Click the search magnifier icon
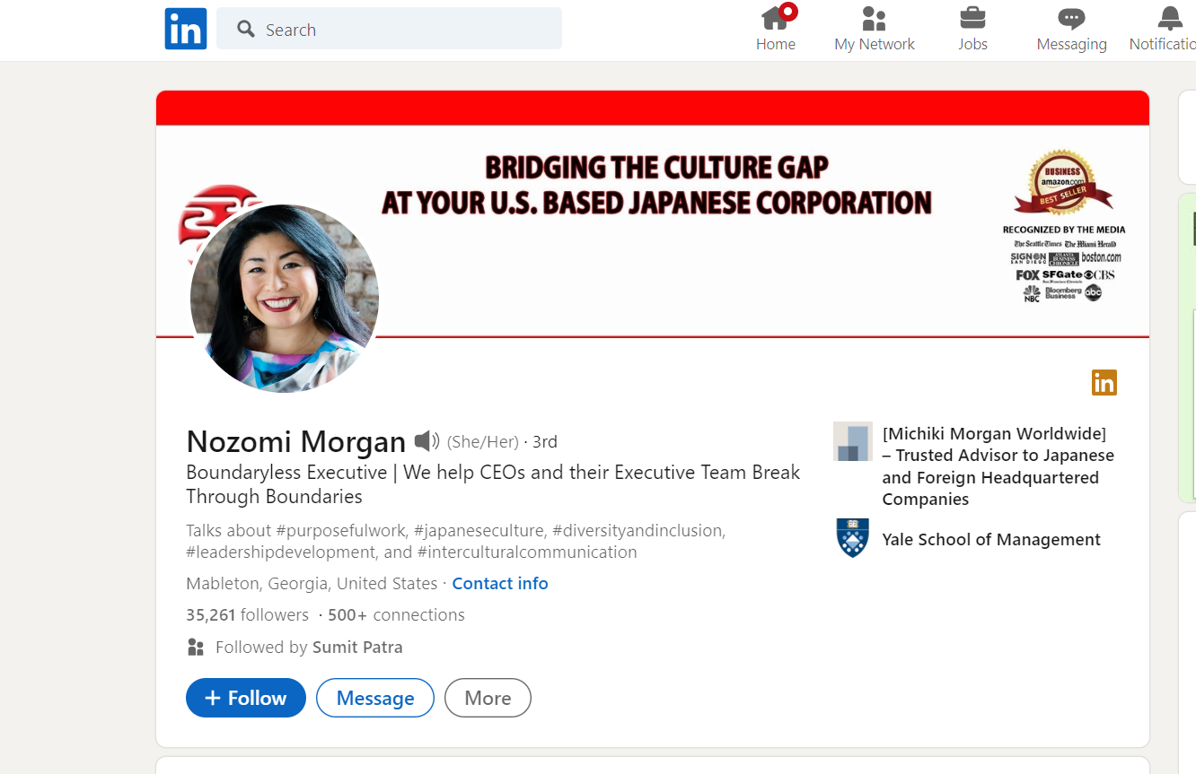1196x774 pixels. [x=244, y=29]
